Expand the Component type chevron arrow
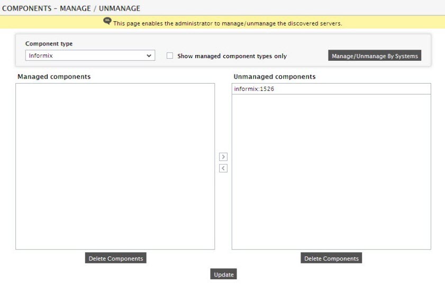 [x=149, y=56]
